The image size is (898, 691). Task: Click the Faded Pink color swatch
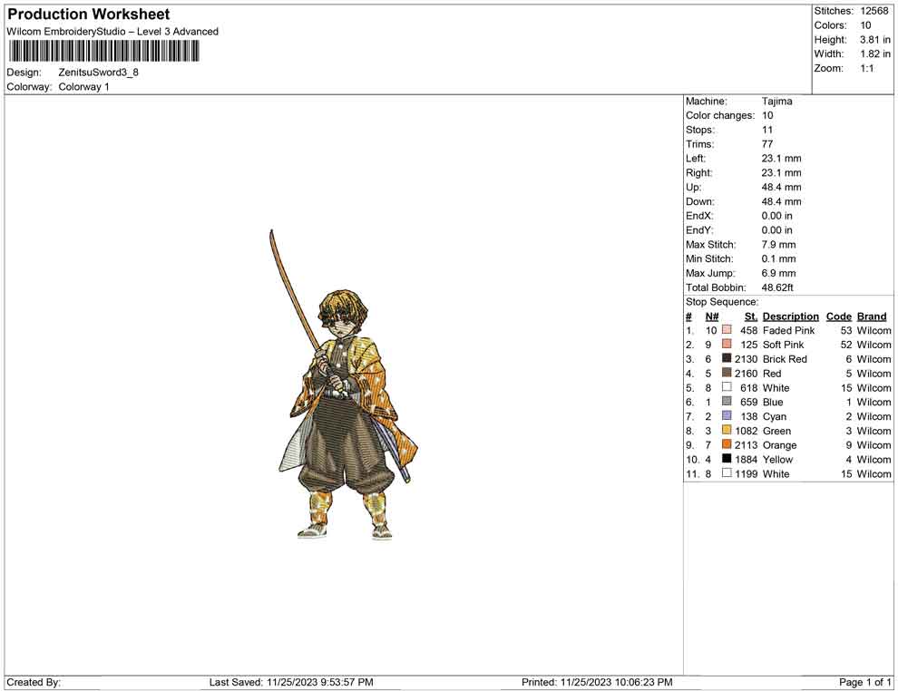[727, 330]
